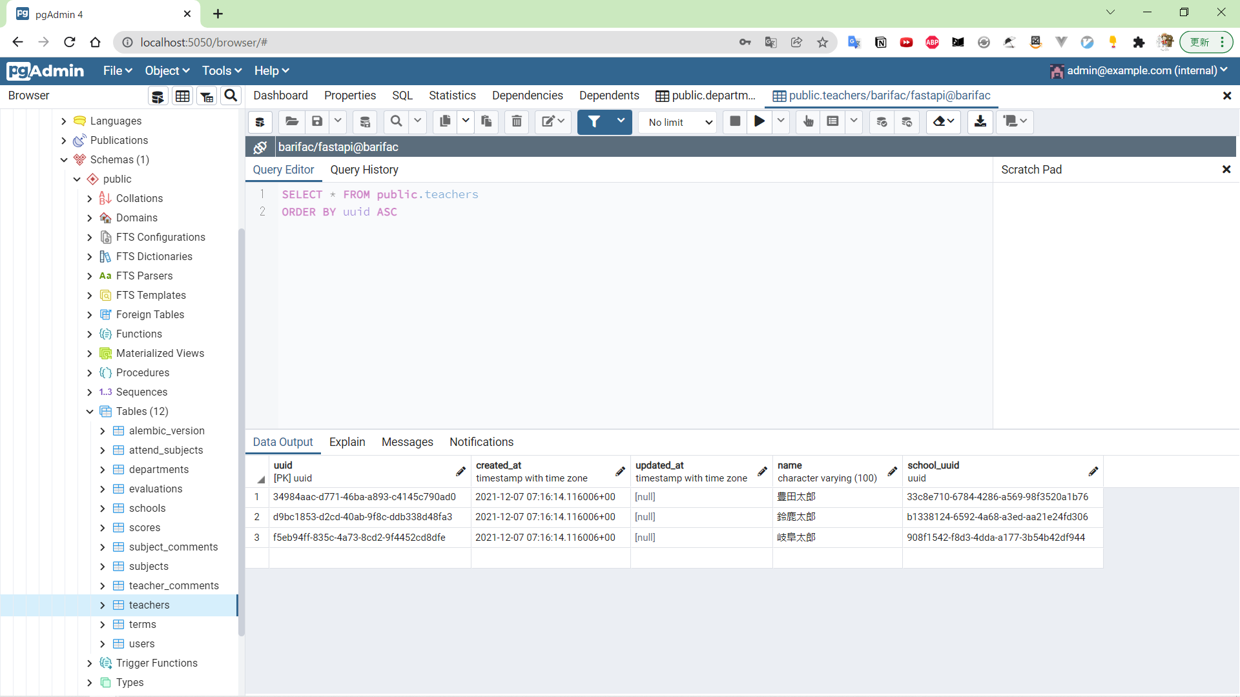Open the save options dropdown arrow
Image resolution: width=1240 pixels, height=697 pixels.
pos(338,122)
